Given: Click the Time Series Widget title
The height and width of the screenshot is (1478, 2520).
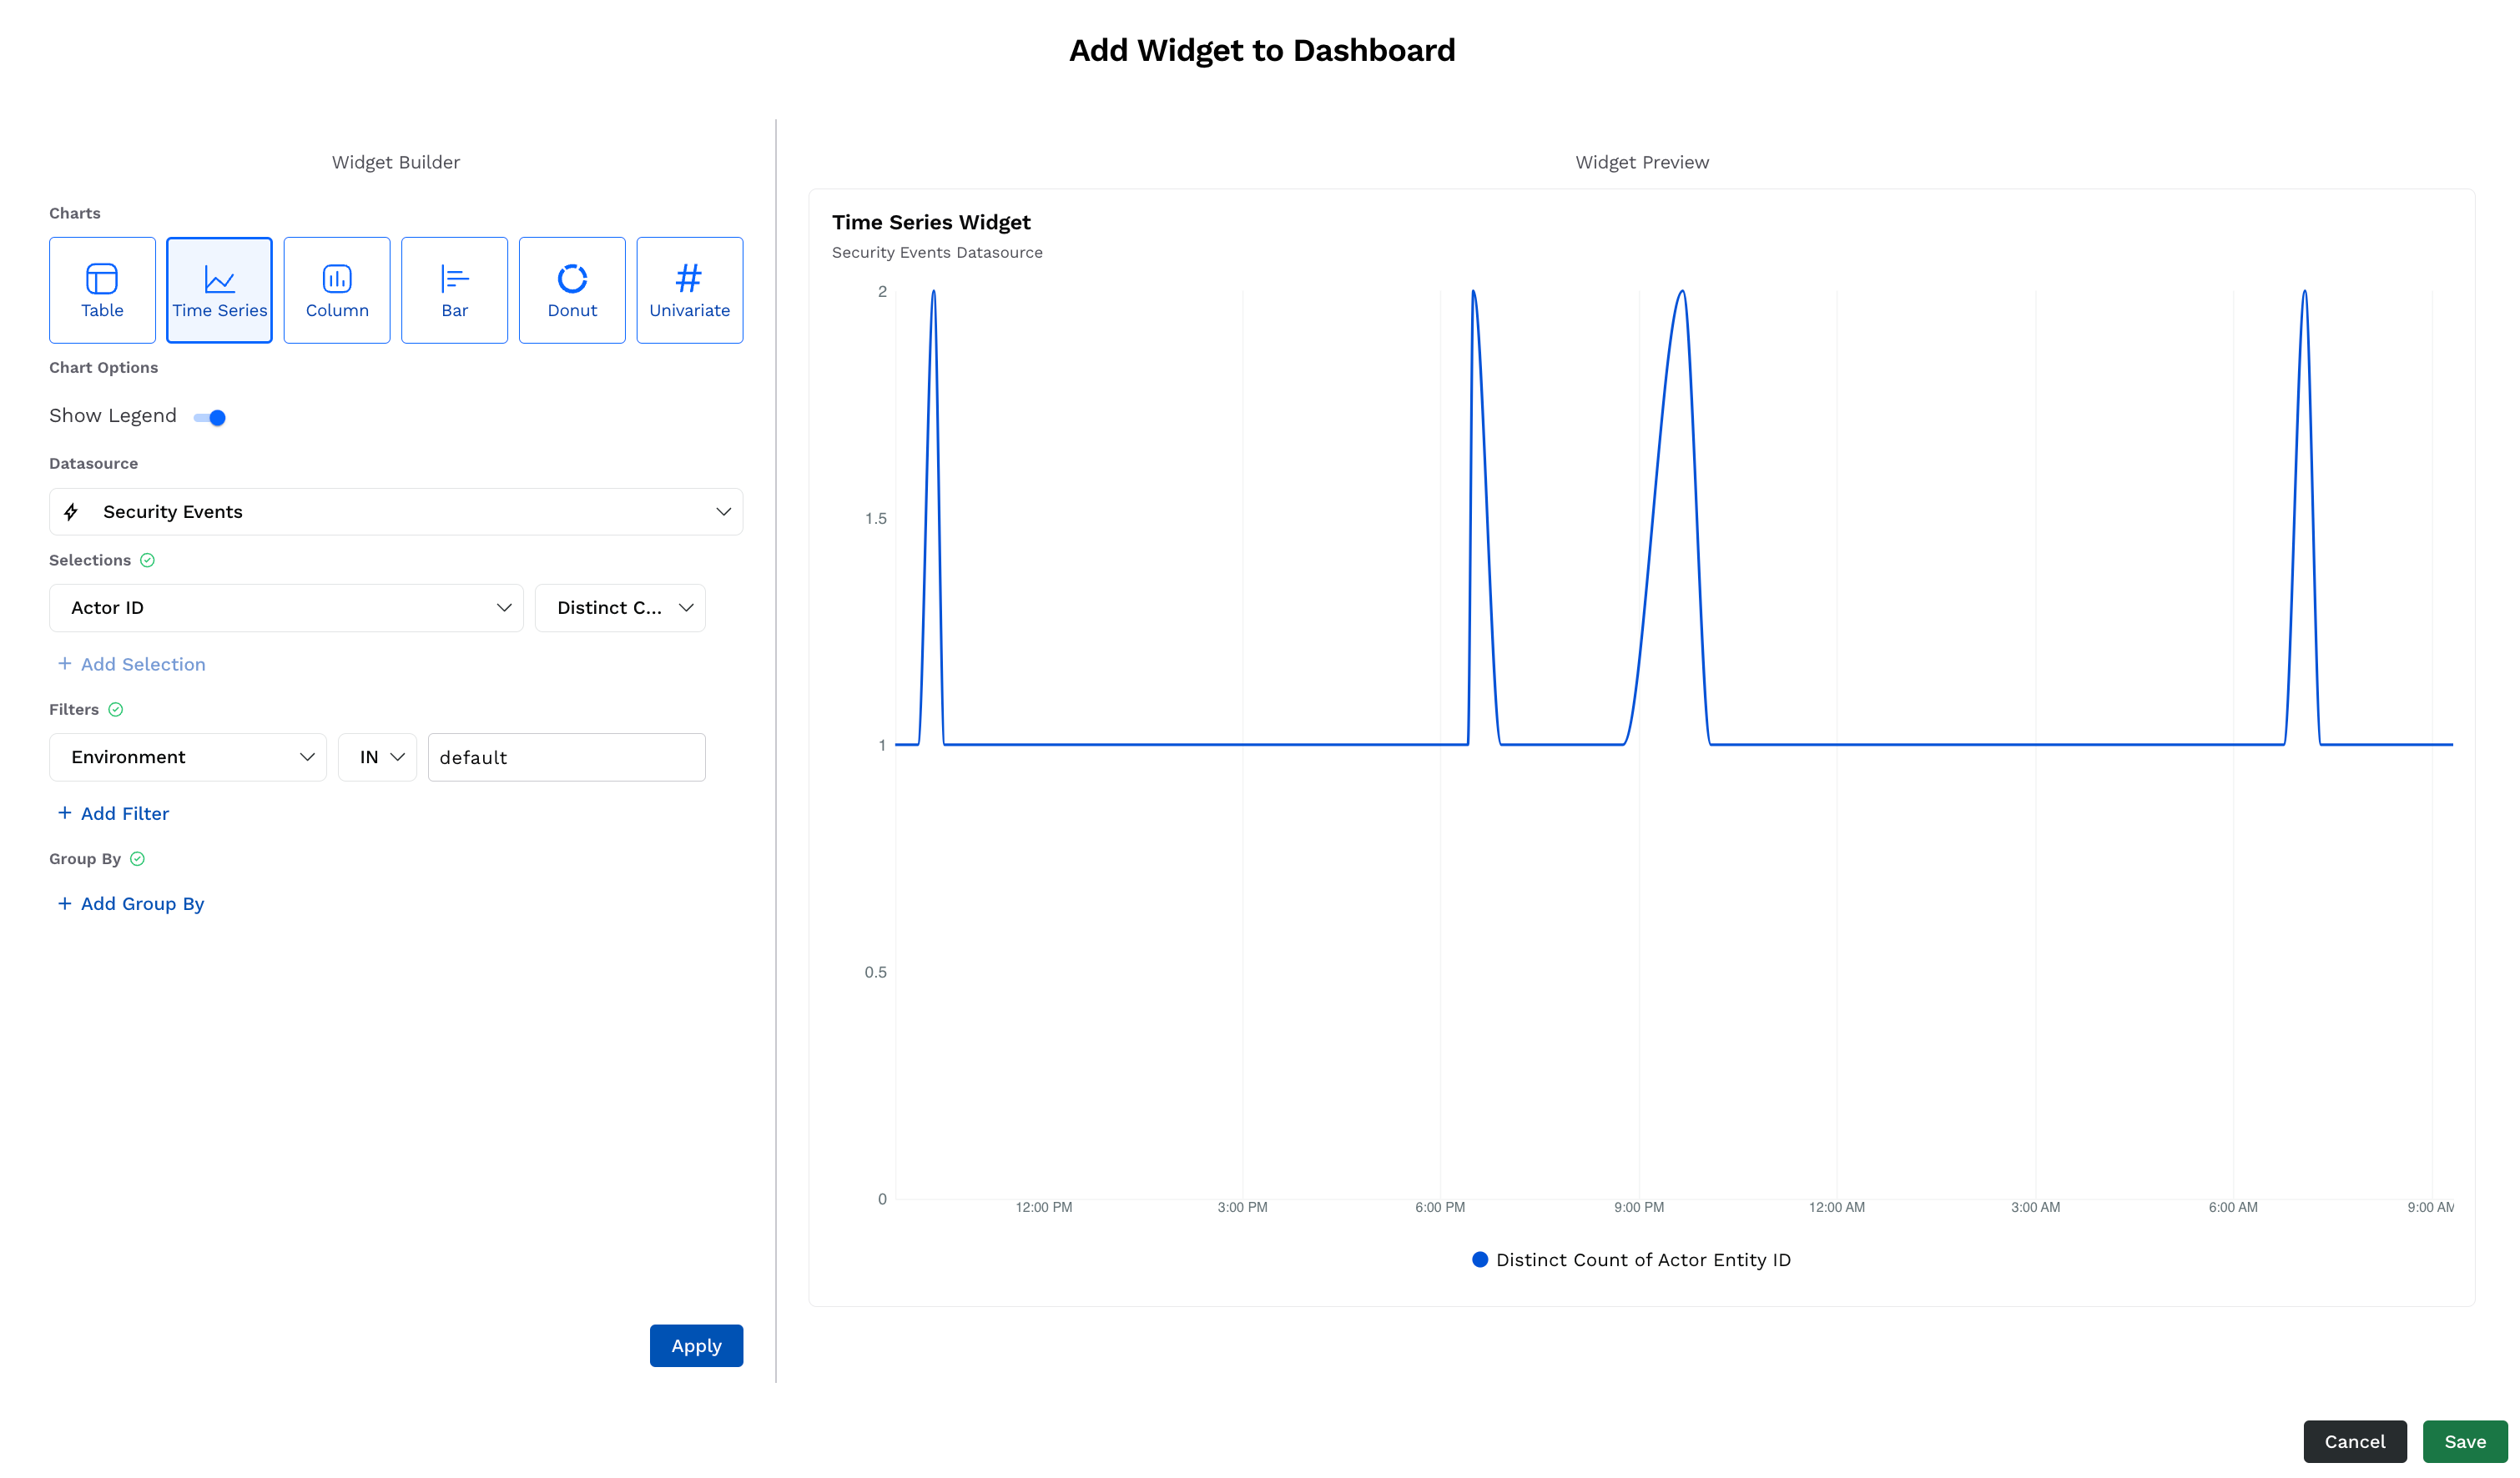Looking at the screenshot, I should tap(931, 222).
